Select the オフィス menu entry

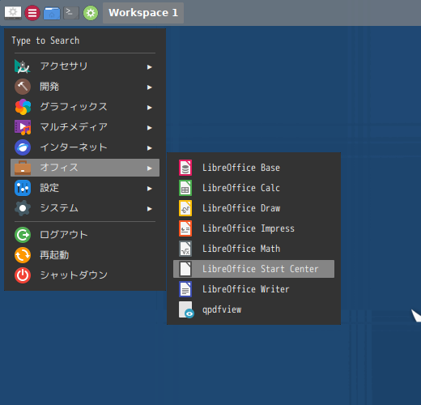pyautogui.click(x=85, y=168)
